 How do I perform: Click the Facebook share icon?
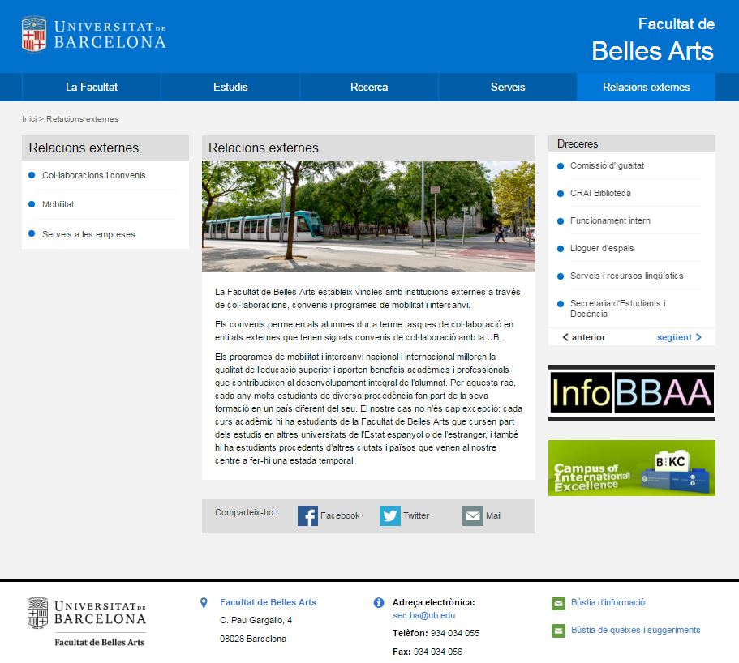click(x=307, y=515)
